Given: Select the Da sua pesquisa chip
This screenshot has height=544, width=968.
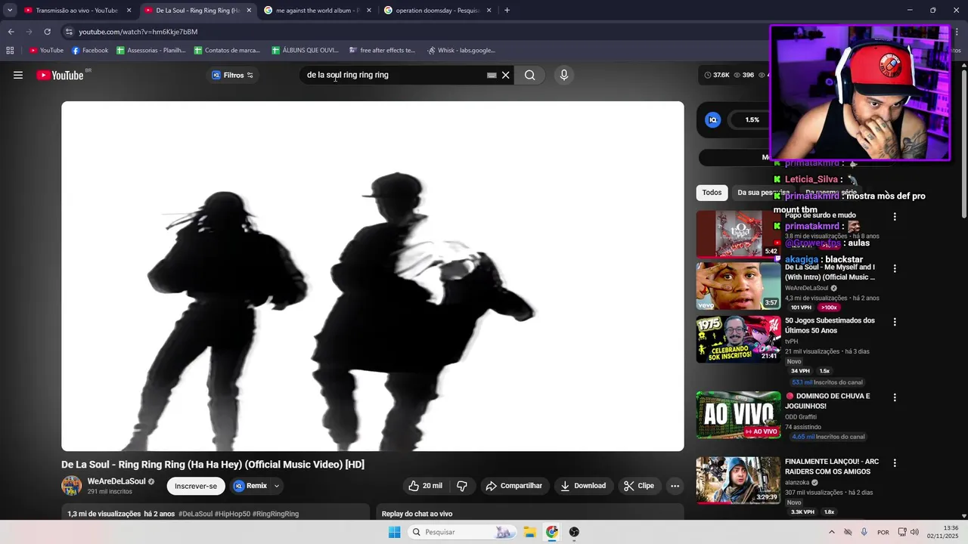Looking at the screenshot, I should (763, 193).
